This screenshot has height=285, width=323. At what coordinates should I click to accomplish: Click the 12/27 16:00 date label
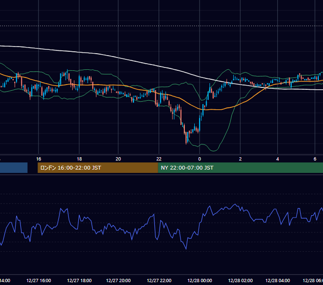click(39, 280)
